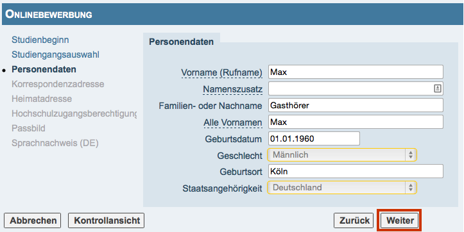Select the Korrespondenzadresse sidebar item
This screenshot has height=232, width=464.
coord(58,84)
